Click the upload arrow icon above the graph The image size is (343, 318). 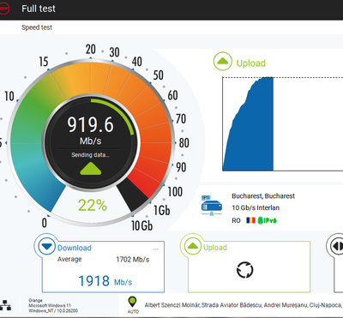coord(222,61)
